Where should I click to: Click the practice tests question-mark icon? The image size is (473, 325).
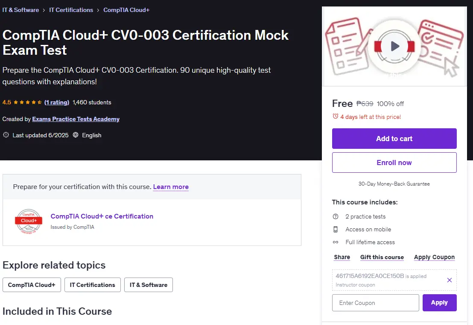336,216
